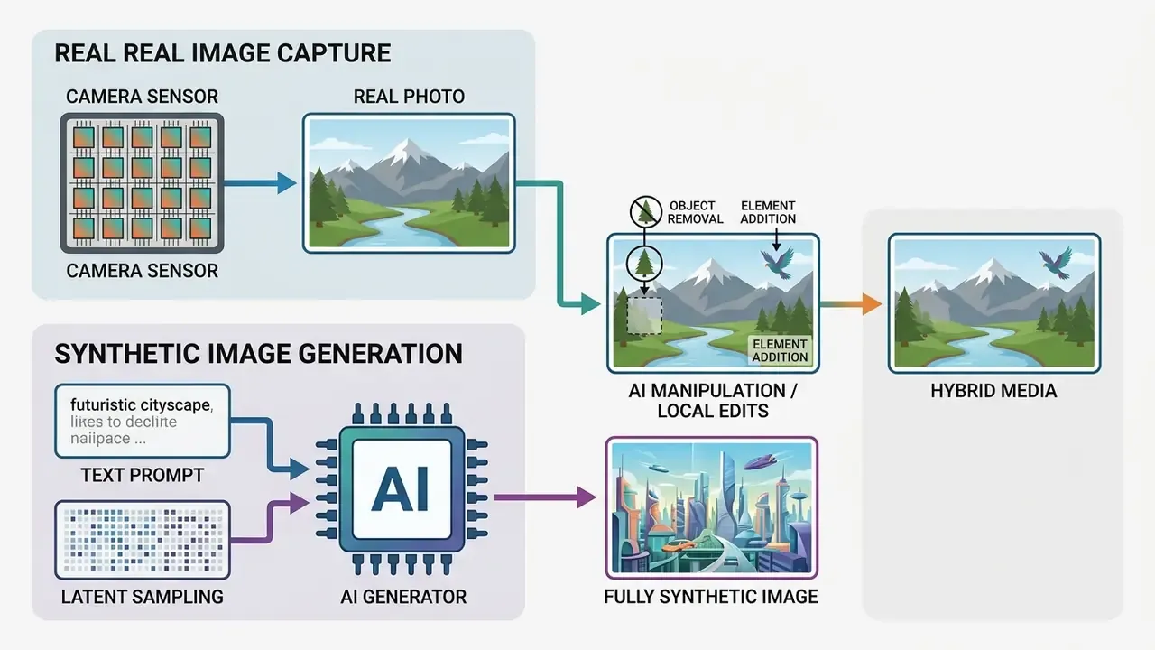Click the bird in the AI manipulation image
Screen dimensions: 1155x650
point(775,263)
